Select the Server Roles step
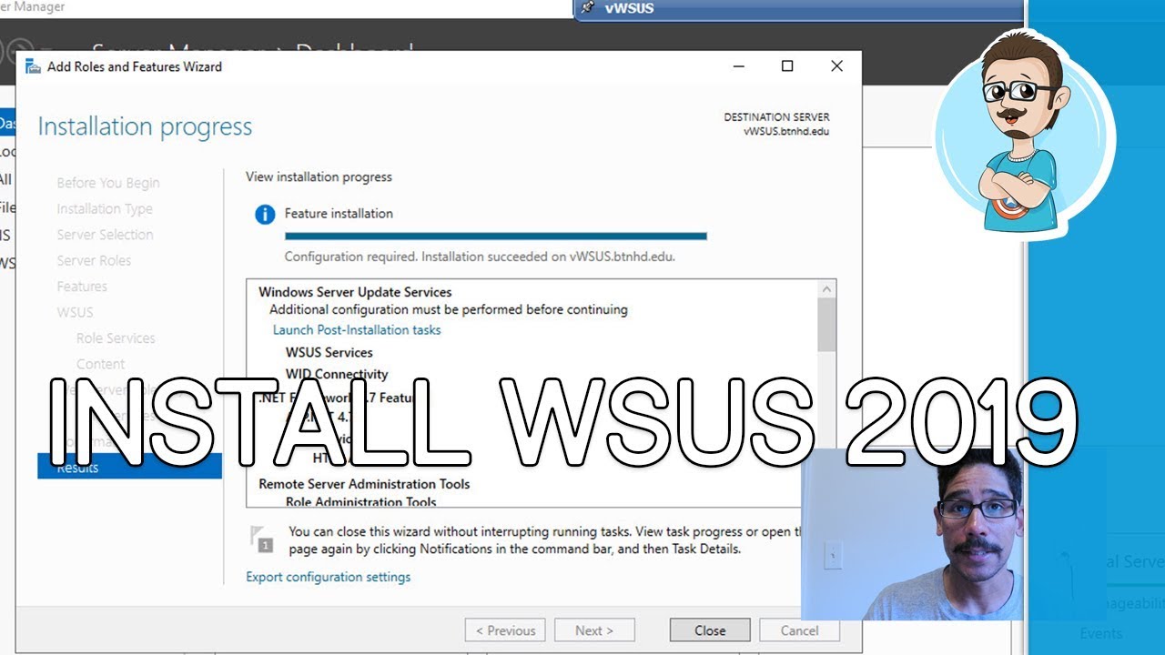This screenshot has width=1165, height=655. tap(94, 260)
